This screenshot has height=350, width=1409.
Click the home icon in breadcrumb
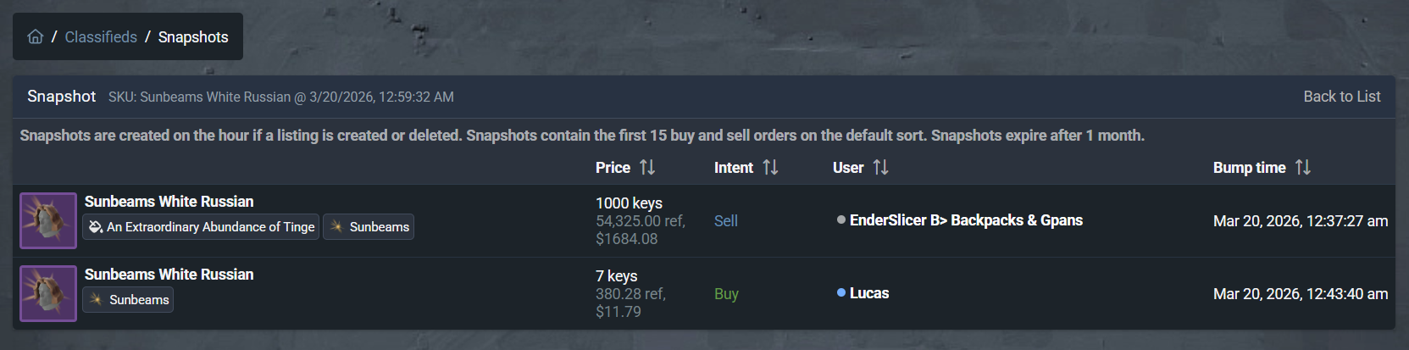(x=36, y=36)
